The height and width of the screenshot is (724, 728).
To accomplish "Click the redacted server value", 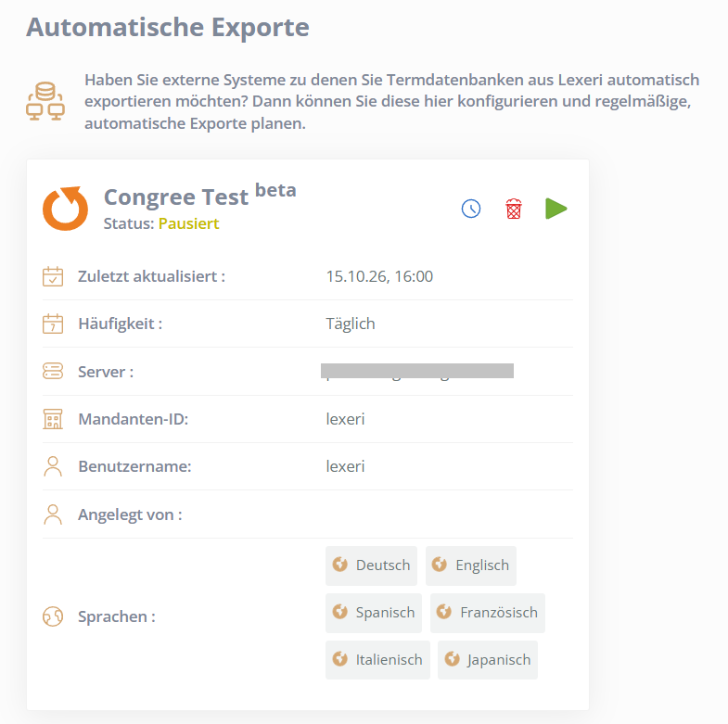I will point(417,372).
